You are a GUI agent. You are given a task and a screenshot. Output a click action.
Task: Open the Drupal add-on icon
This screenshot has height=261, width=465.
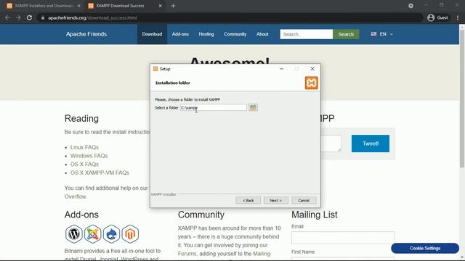tap(111, 233)
